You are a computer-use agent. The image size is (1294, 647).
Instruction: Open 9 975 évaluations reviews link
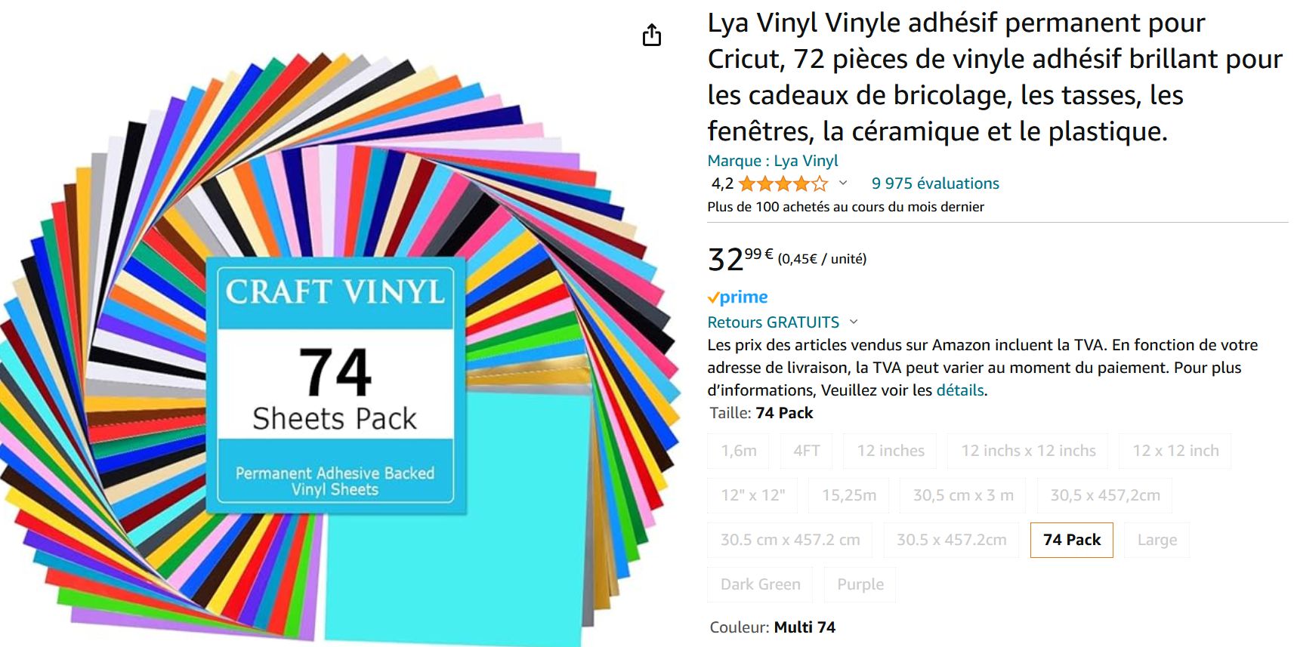935,183
